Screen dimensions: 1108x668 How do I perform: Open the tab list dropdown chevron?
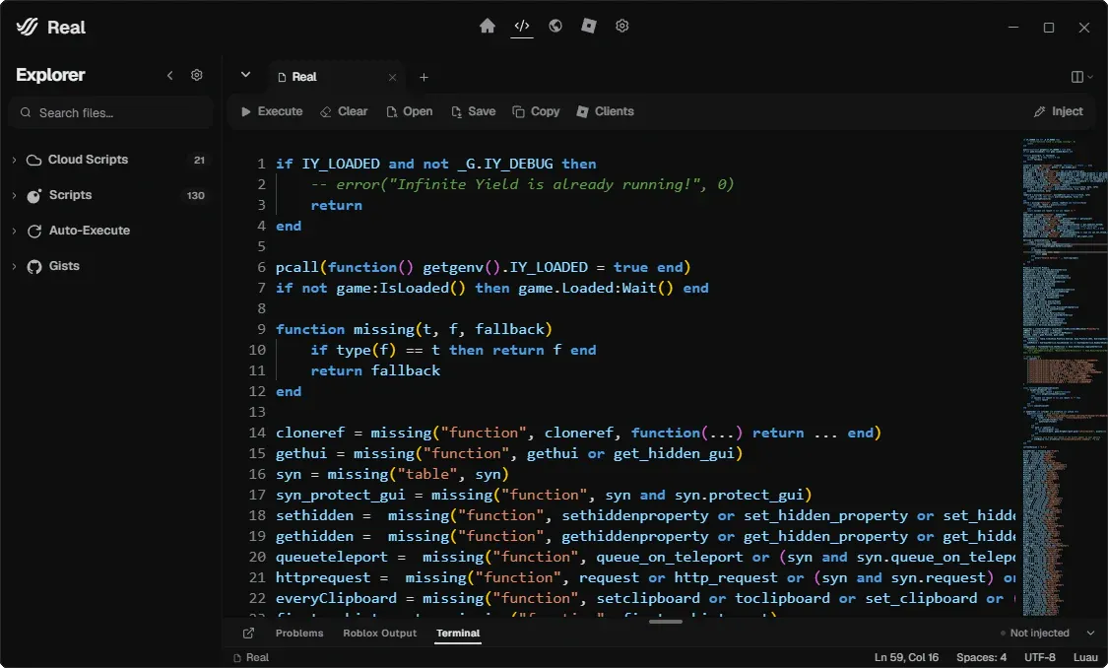click(245, 75)
